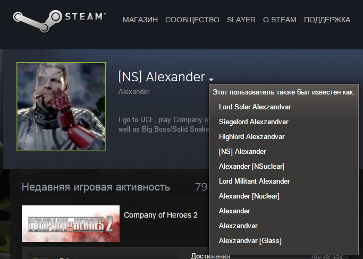Select Siegelord Alexzandvar alias
Viewport: 363px width, 259px height.
point(254,122)
